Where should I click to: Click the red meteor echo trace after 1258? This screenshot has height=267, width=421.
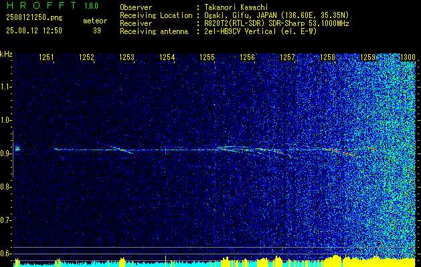point(342,152)
